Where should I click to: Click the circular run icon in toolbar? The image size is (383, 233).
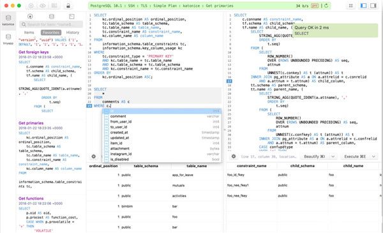(x=31, y=6)
